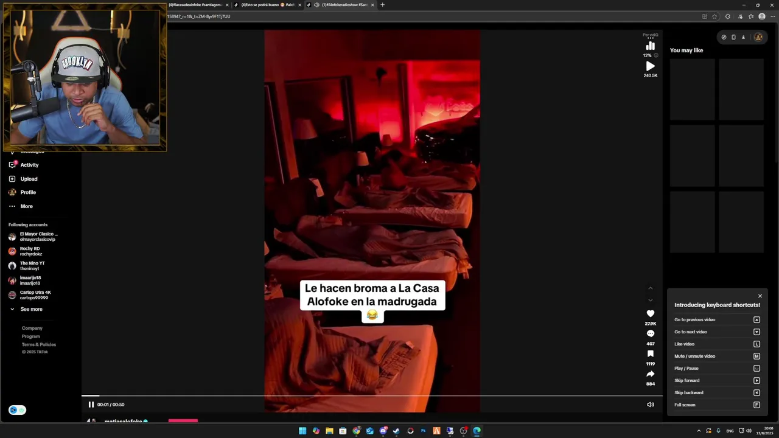The height and width of the screenshot is (438, 779).
Task: Click the coin icon in top-right pill
Action: click(724, 37)
